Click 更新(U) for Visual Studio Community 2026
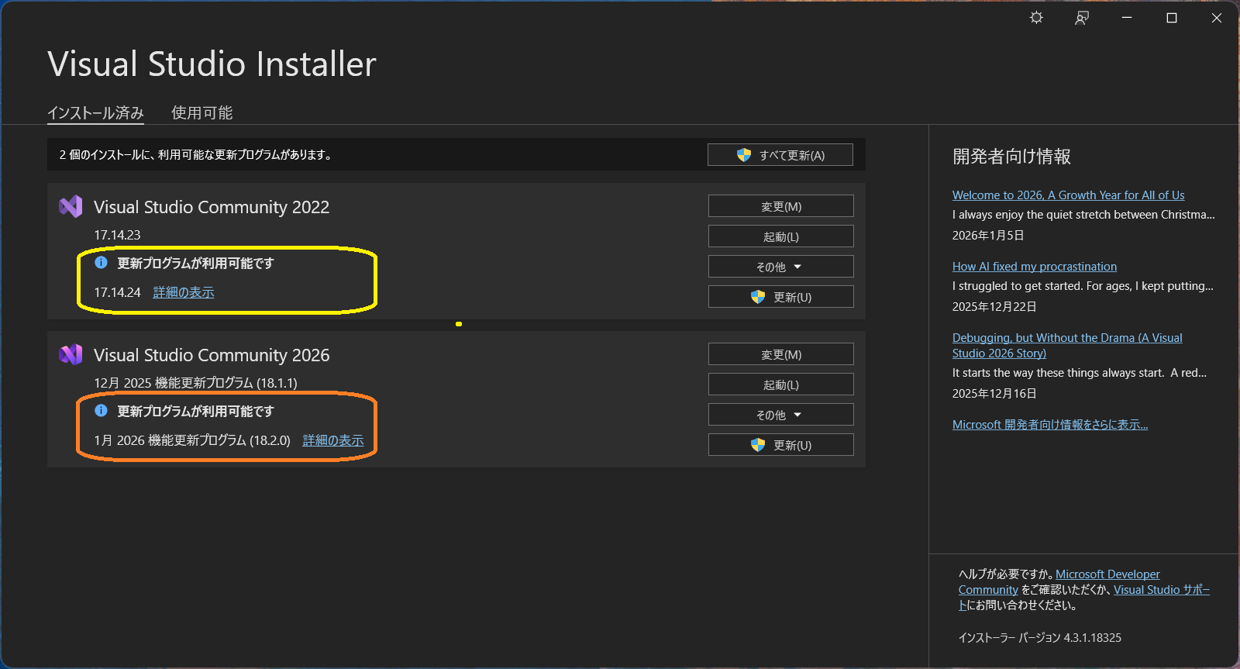Image resolution: width=1240 pixels, height=669 pixels. click(x=781, y=445)
